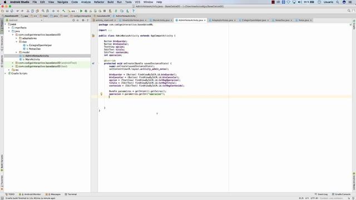Click the Stop square icon in toolbar
Viewport: 356px width, 200px height.
point(105,11)
